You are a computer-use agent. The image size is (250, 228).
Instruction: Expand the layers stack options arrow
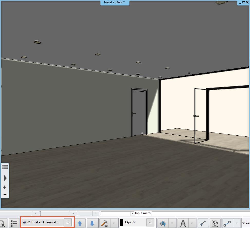pos(172,223)
